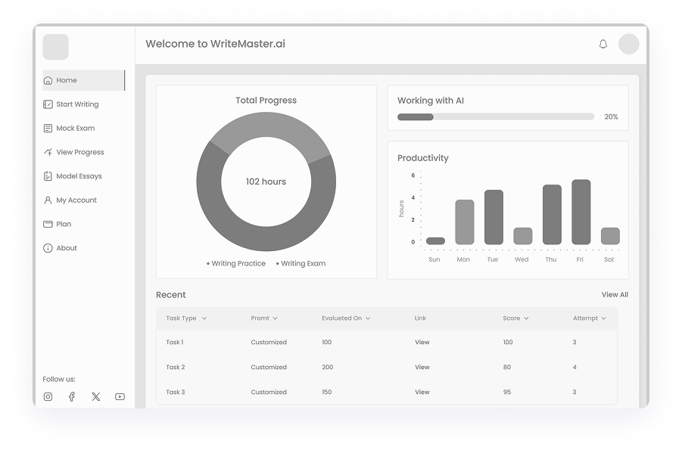Click View All in Recent section
Image resolution: width=682 pixels, height=450 pixels.
click(615, 295)
